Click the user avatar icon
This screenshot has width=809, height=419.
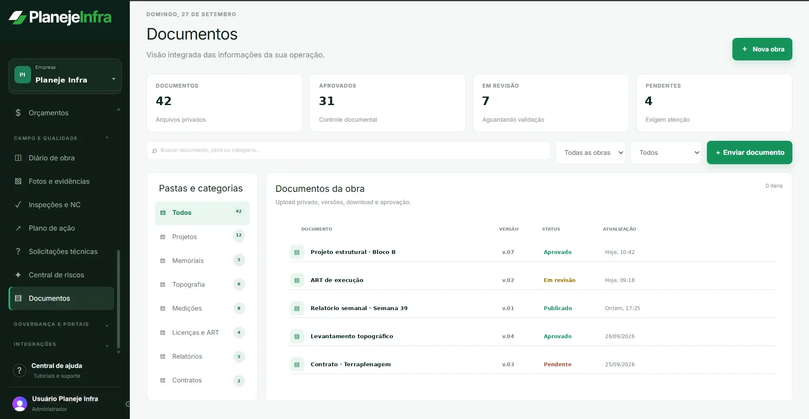[20, 404]
